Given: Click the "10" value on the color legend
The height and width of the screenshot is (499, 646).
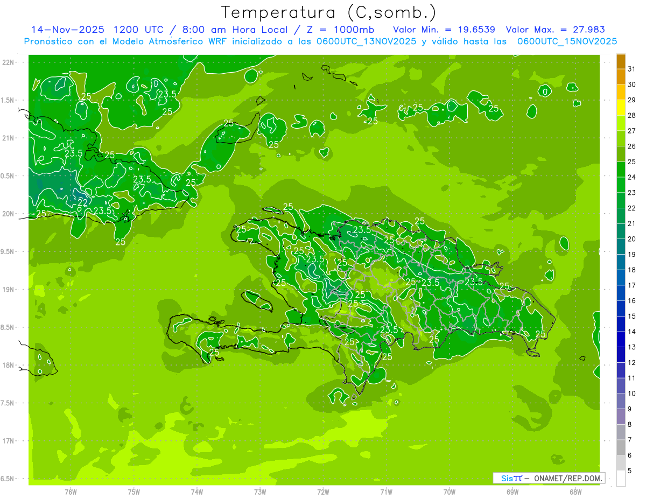Looking at the screenshot, I should [x=631, y=393].
